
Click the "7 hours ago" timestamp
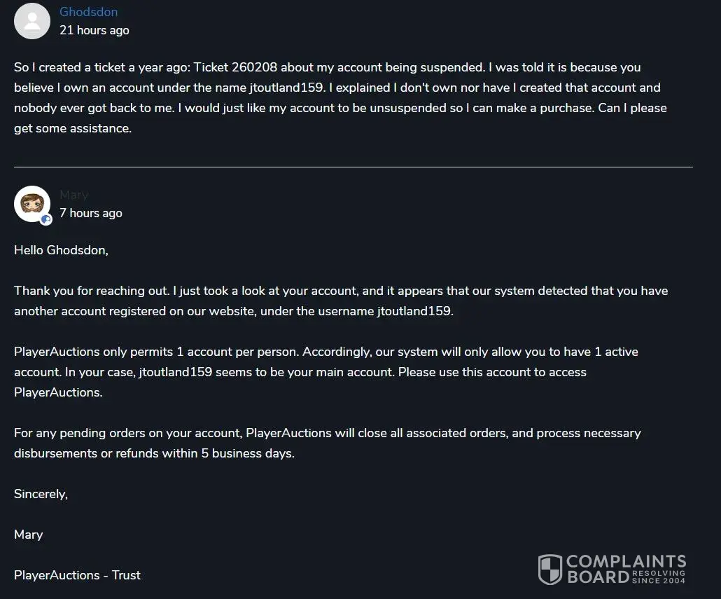click(x=90, y=213)
